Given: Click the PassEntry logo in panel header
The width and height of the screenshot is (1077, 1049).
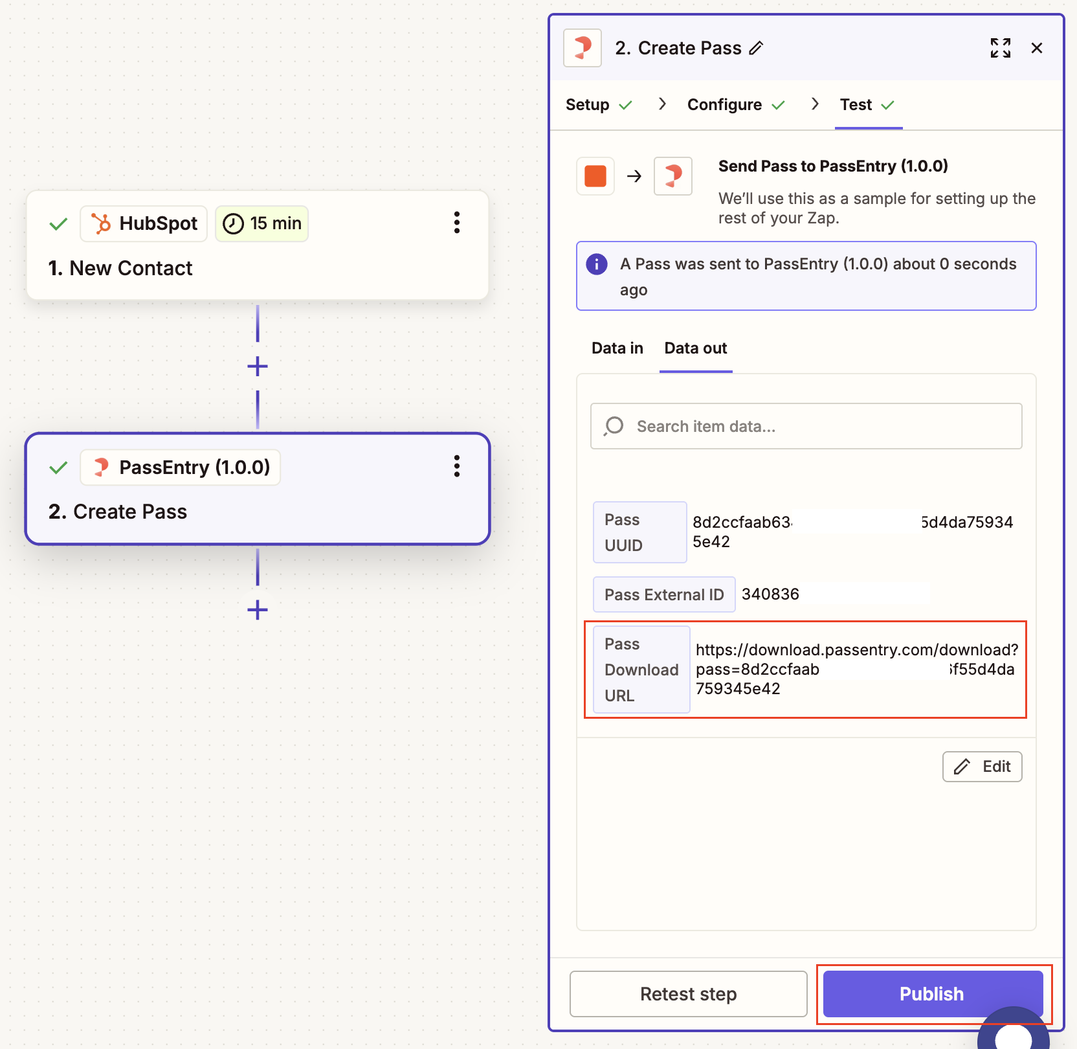Looking at the screenshot, I should 583,48.
